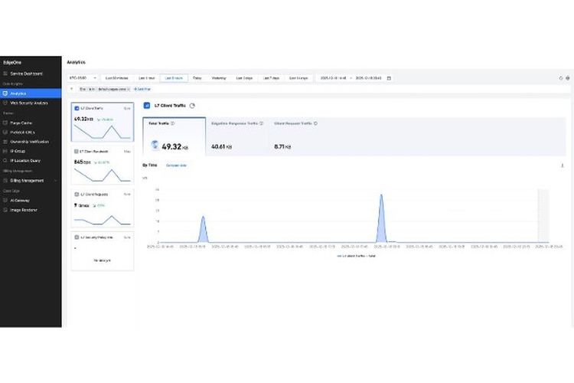
Task: Select the Total Traffic tab
Action: 174,136
